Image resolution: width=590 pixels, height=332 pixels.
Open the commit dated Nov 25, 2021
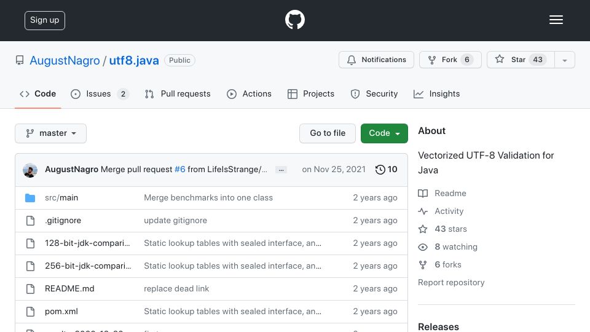click(334, 170)
